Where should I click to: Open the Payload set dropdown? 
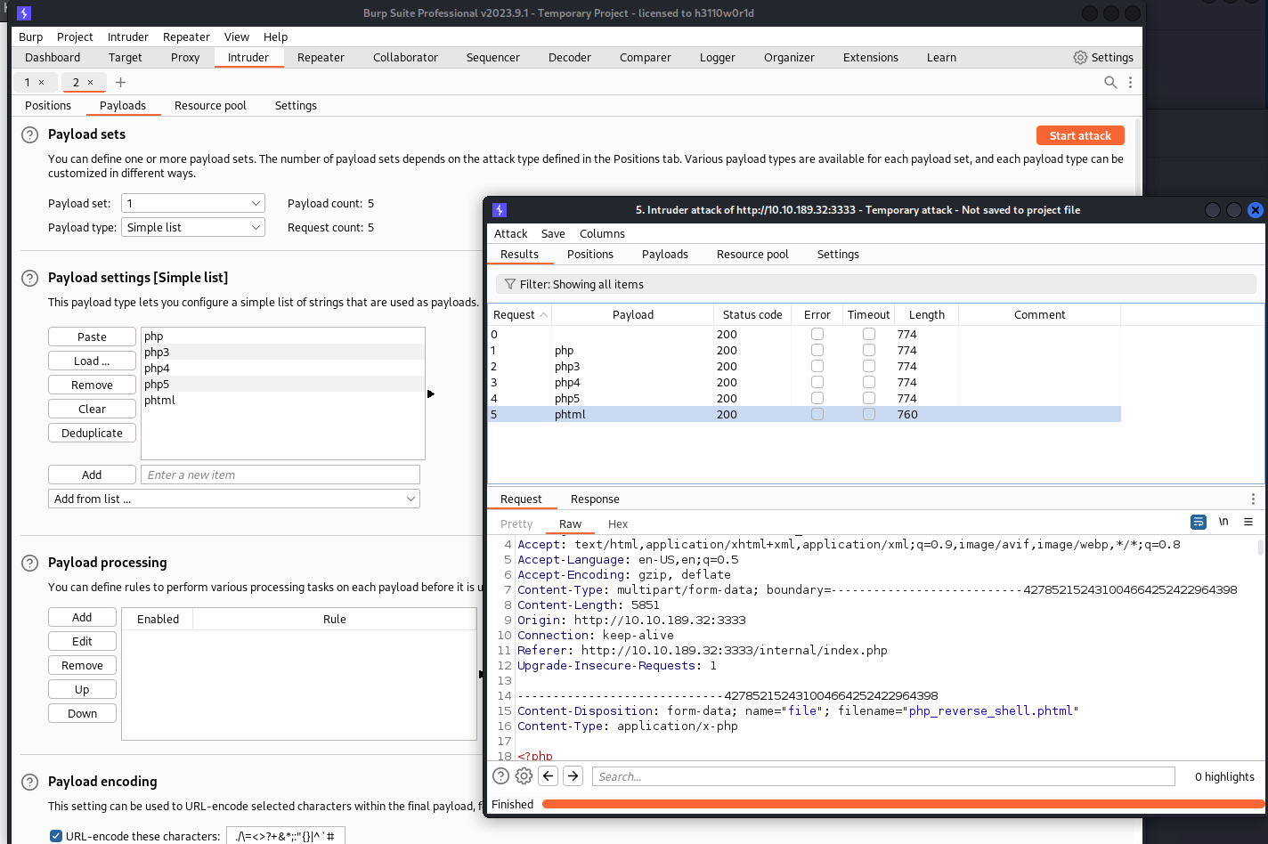coord(193,203)
